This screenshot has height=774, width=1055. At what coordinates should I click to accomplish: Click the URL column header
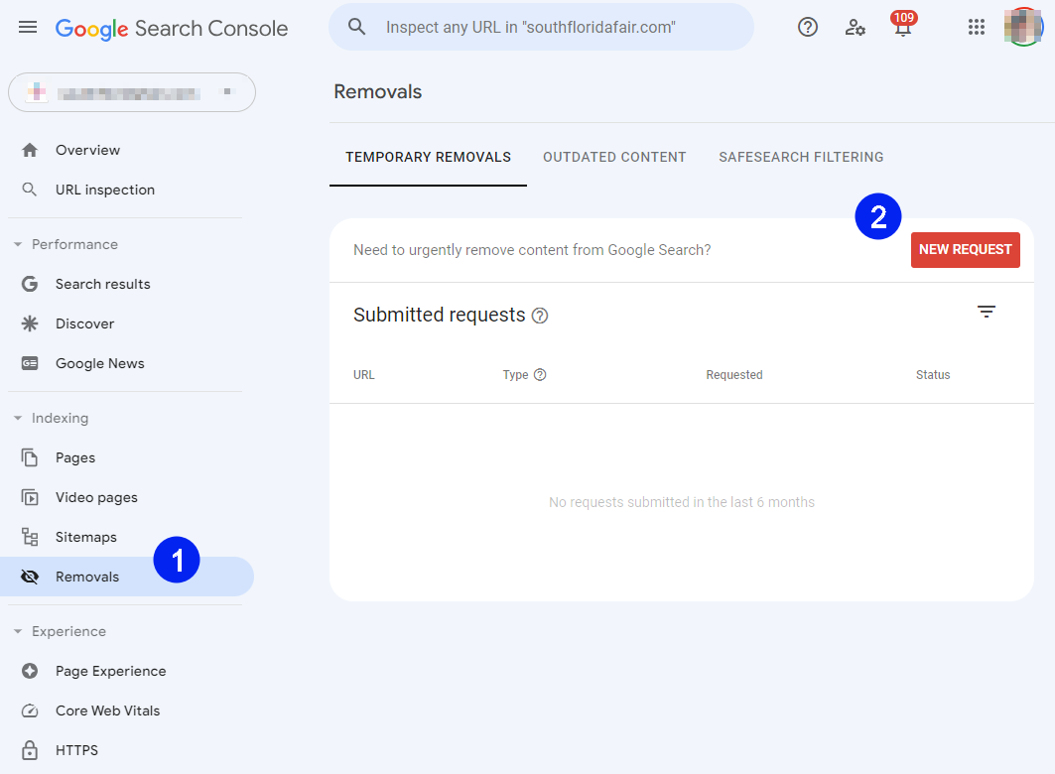(x=364, y=374)
